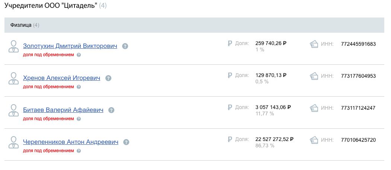Select INN number 770106425720

coord(358,140)
